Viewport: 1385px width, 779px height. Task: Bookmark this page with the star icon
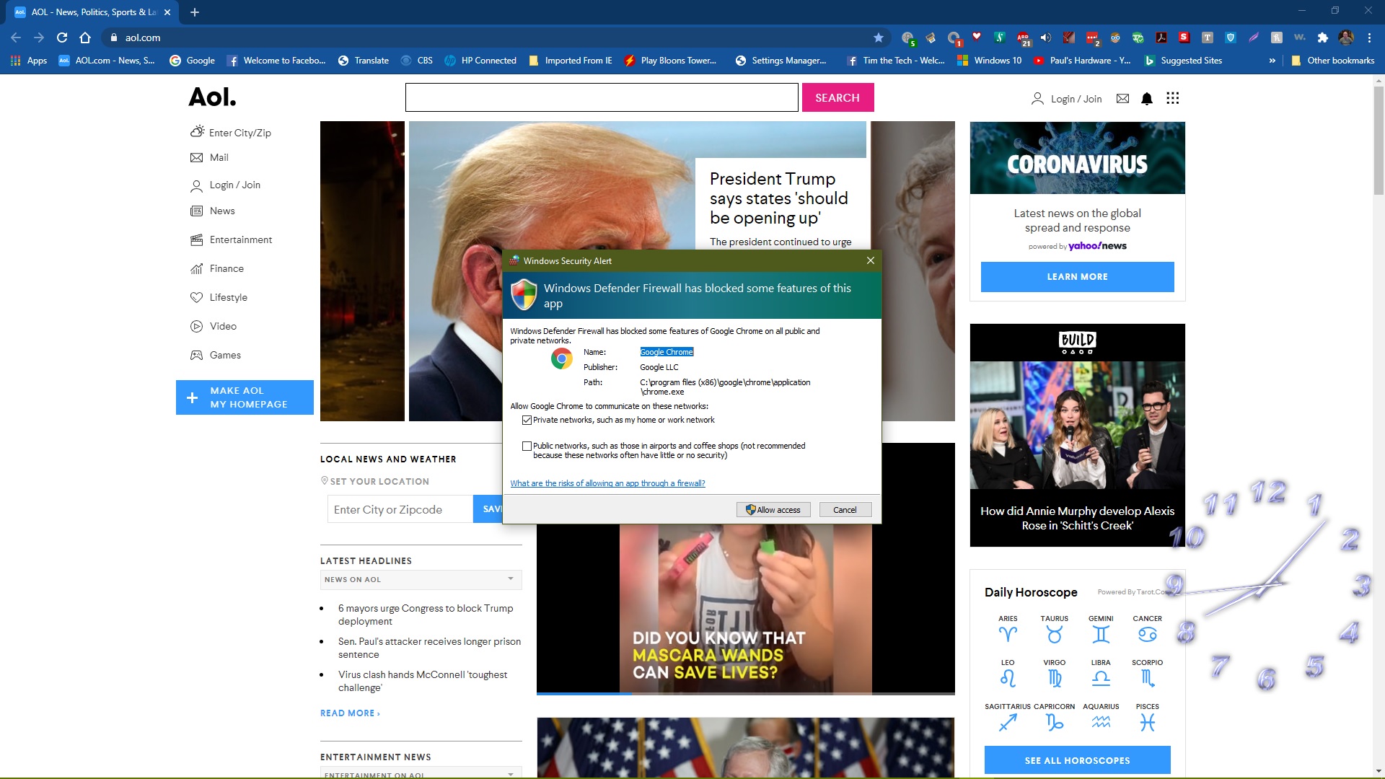(878, 38)
